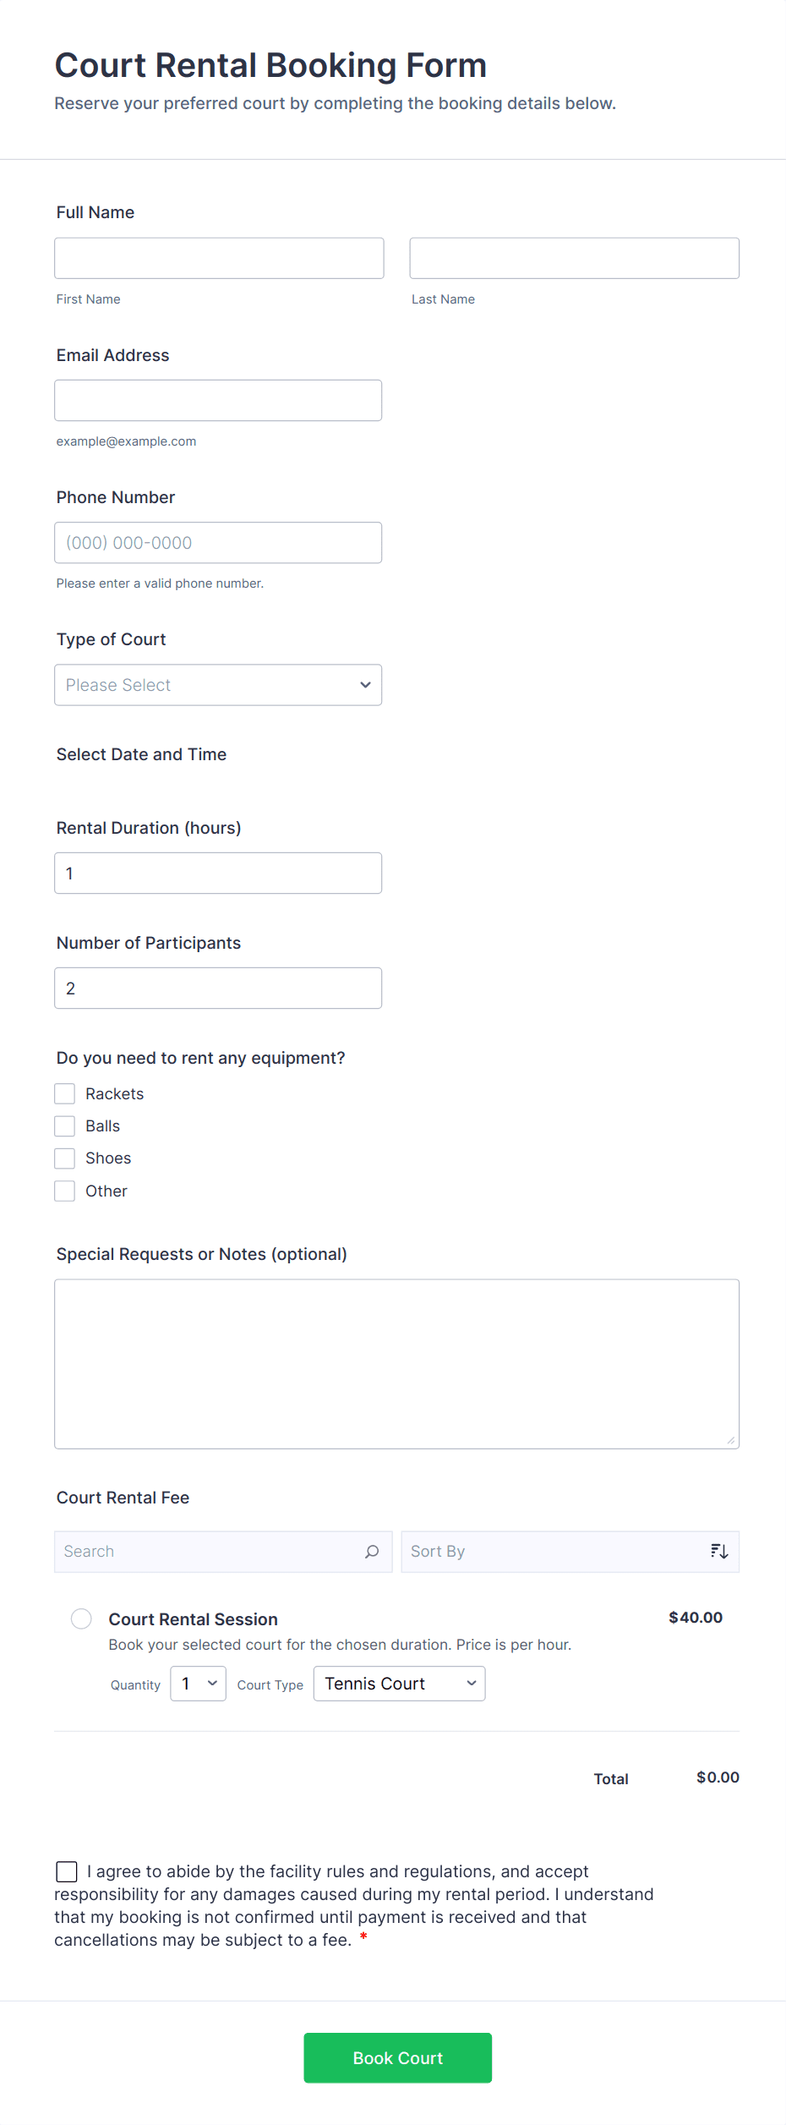786x2125 pixels.
Task: Focus the First Name input field
Action: pos(219,259)
